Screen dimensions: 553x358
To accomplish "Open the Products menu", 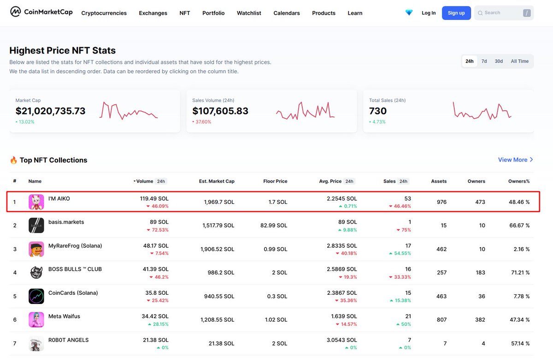I will coord(324,13).
